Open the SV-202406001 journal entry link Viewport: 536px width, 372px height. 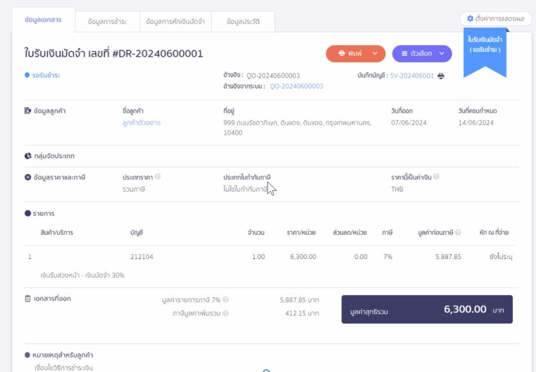click(412, 75)
